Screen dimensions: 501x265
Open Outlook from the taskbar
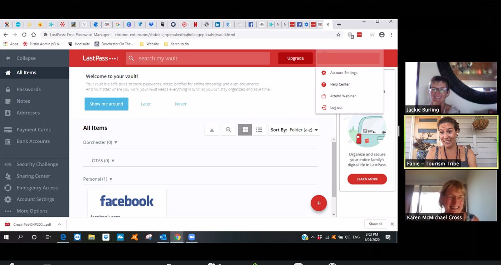(x=163, y=237)
